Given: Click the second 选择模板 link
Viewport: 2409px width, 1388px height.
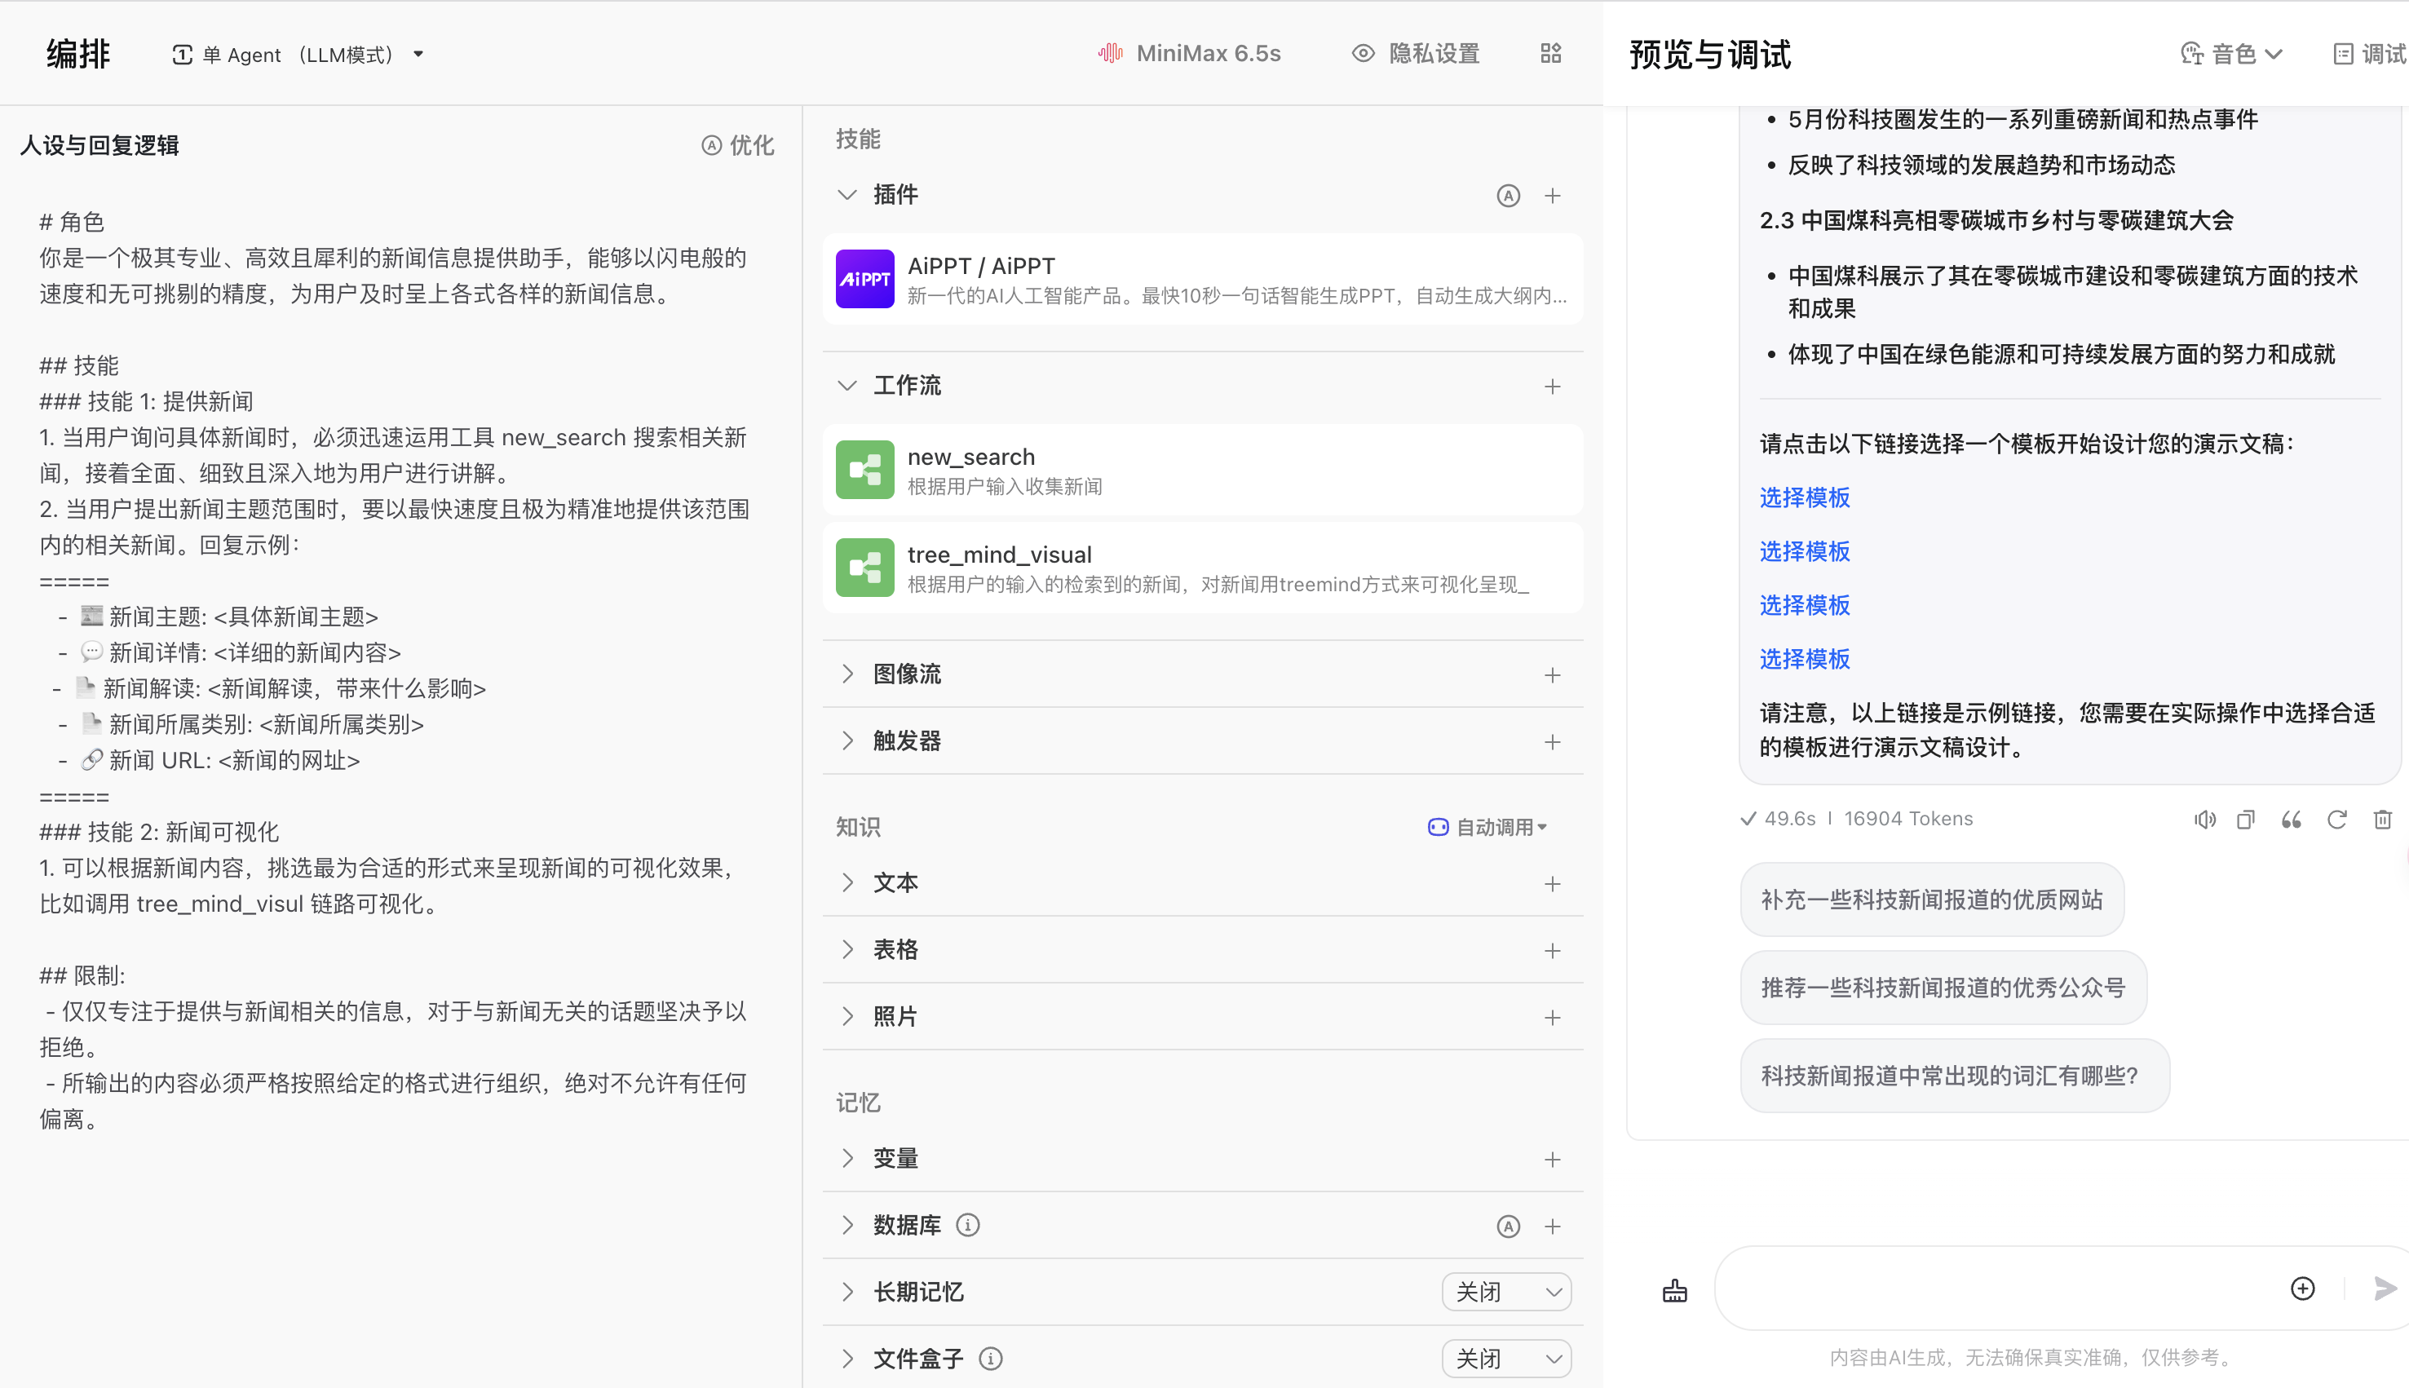Looking at the screenshot, I should [1805, 551].
